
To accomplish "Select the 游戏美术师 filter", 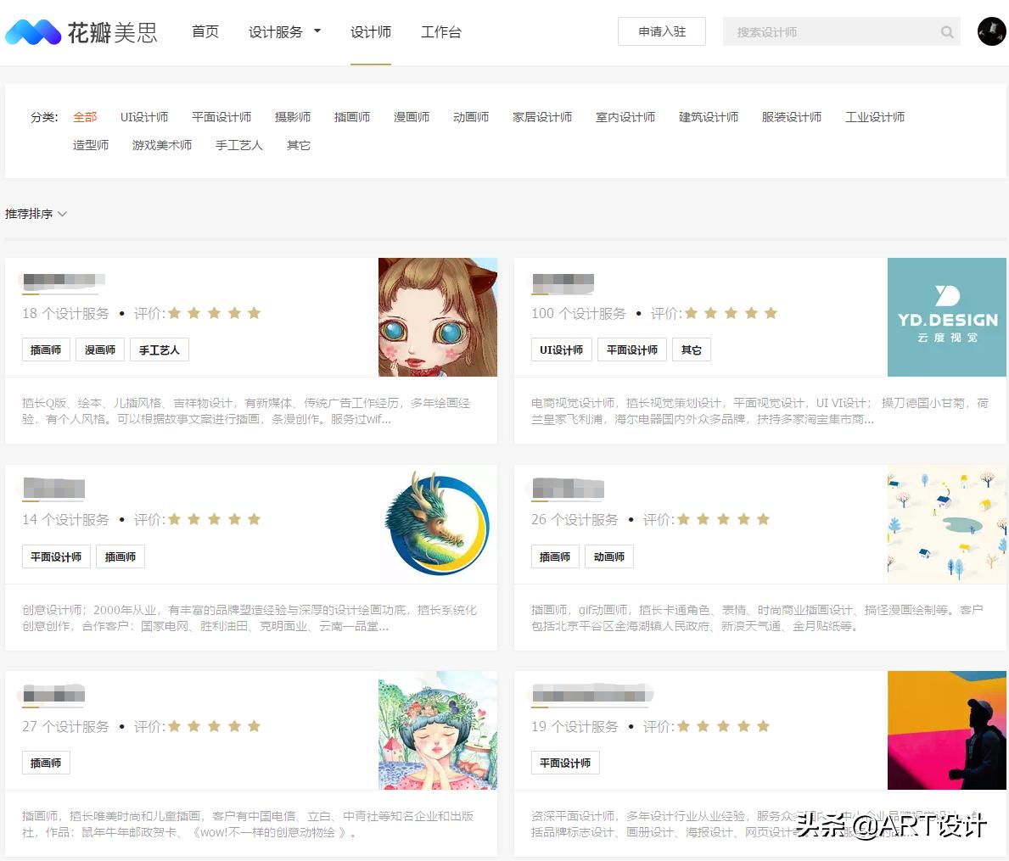I will click(161, 145).
